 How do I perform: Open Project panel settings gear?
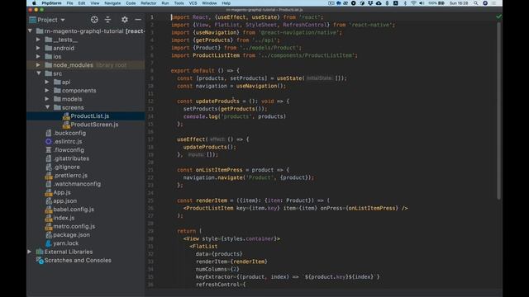125,20
